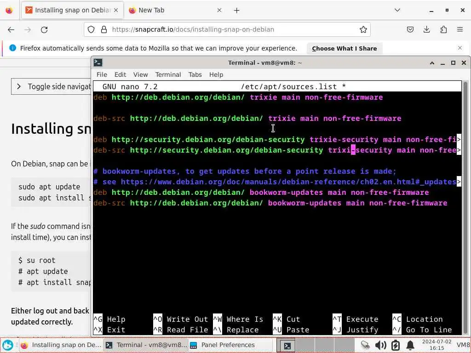
Task: Click /etc/apt/sources.list in nano title bar
Action: click(x=289, y=87)
